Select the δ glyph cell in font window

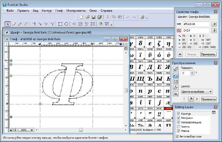click(x=140, y=43)
